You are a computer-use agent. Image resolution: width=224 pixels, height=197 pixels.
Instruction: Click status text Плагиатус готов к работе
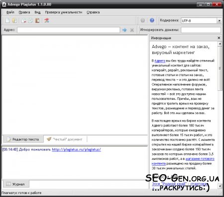pyautogui.click(x=21, y=193)
